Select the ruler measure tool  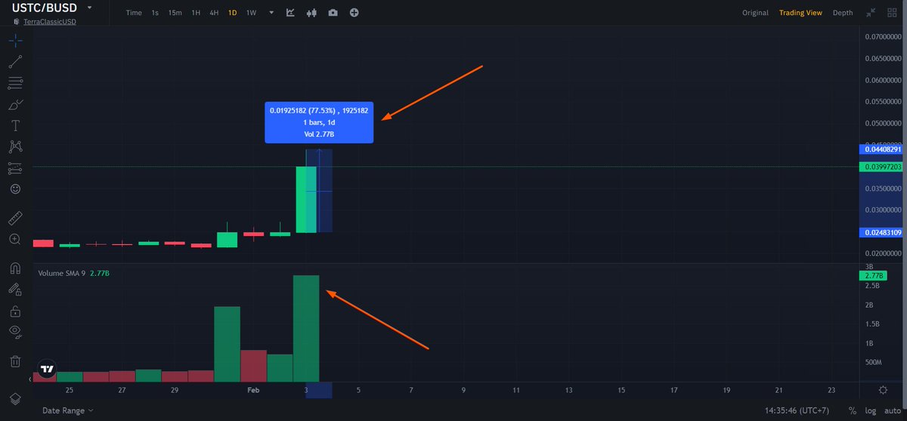coord(15,218)
